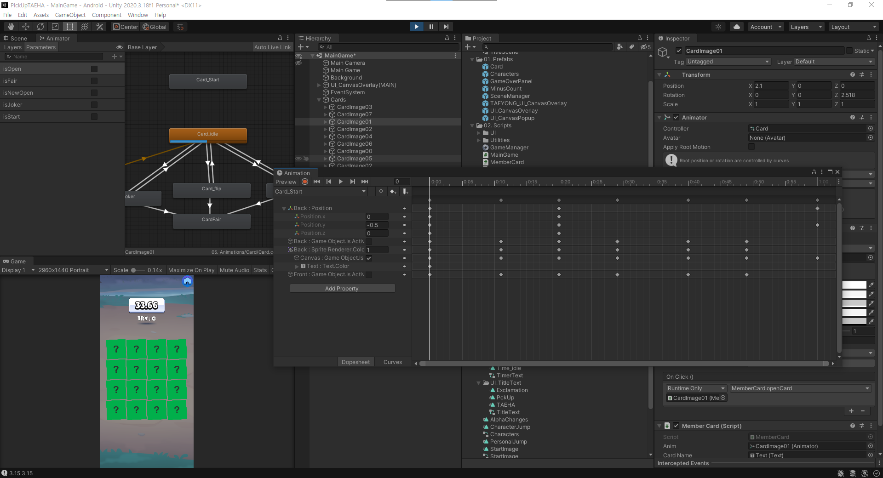
Task: Click the cloud services icon
Action: tap(737, 27)
